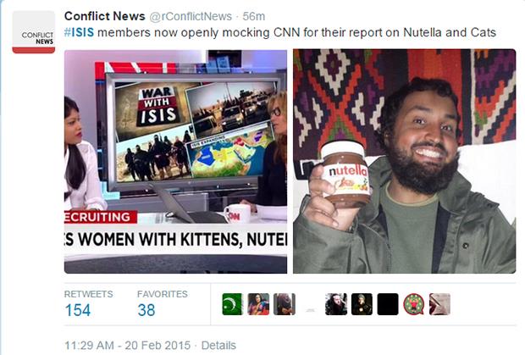This screenshot has width=525, height=355.
Task: Enlarge the Nutella jar photo
Action: tap(404, 162)
